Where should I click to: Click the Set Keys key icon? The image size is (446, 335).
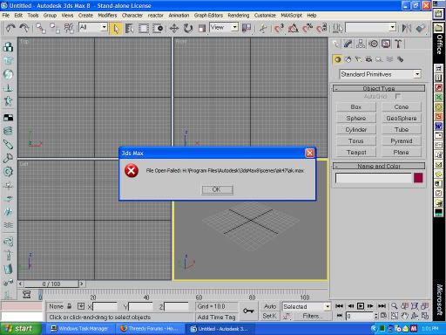click(x=248, y=311)
